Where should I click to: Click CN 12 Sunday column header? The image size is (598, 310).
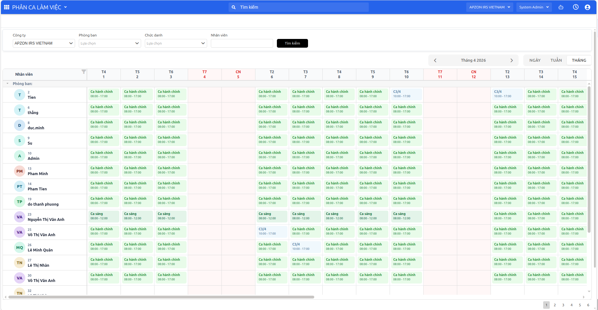pos(474,74)
